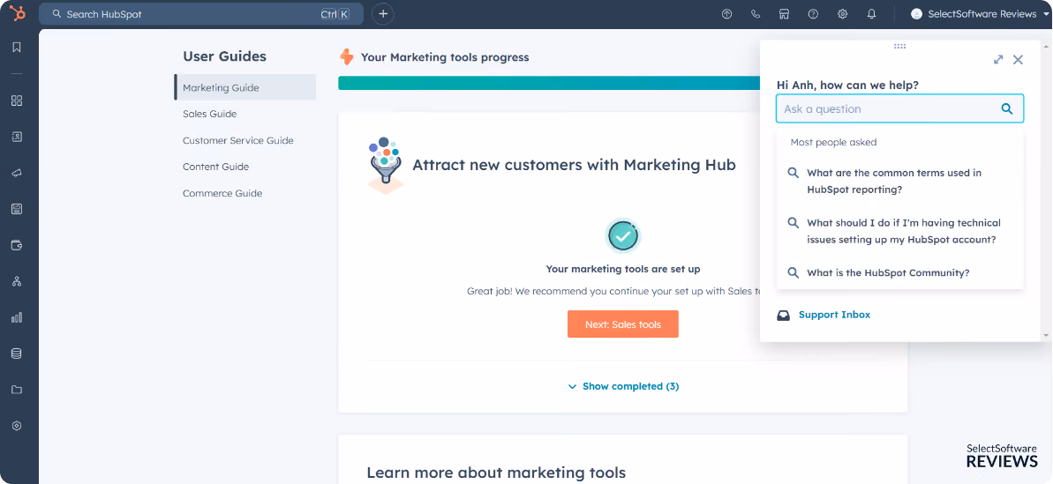The height and width of the screenshot is (484, 1053).
Task: Open SelectSoftware Reviews account dropdown
Action: tap(979, 14)
